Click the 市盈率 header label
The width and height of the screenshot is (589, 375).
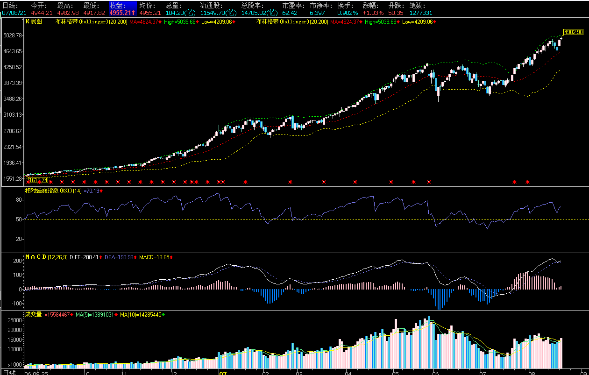pyautogui.click(x=293, y=6)
